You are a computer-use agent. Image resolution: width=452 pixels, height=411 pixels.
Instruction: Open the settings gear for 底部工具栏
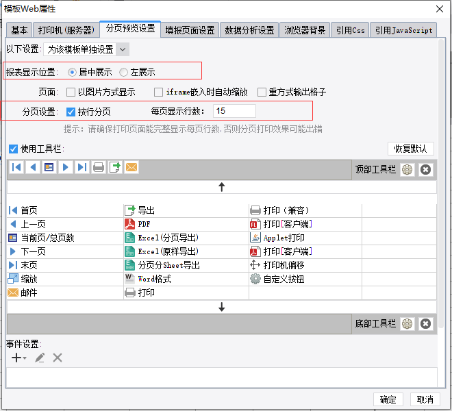tap(407, 323)
